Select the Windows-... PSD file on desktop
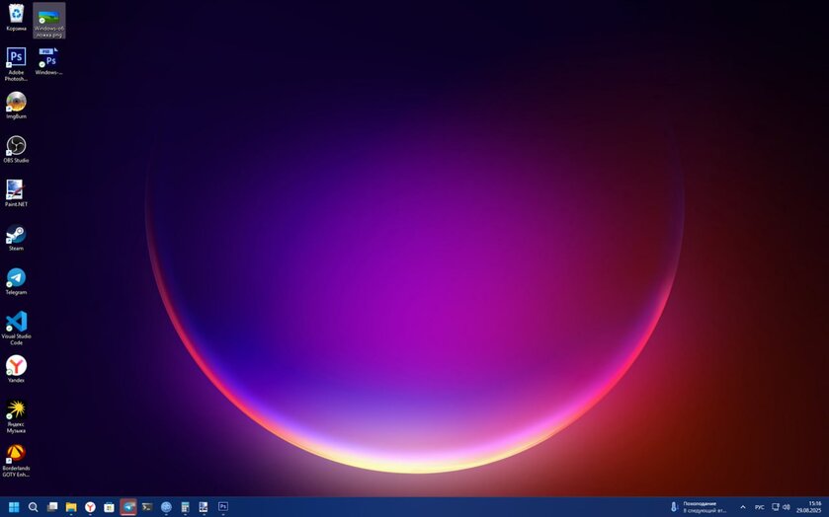The height and width of the screenshot is (517, 829). [49, 61]
